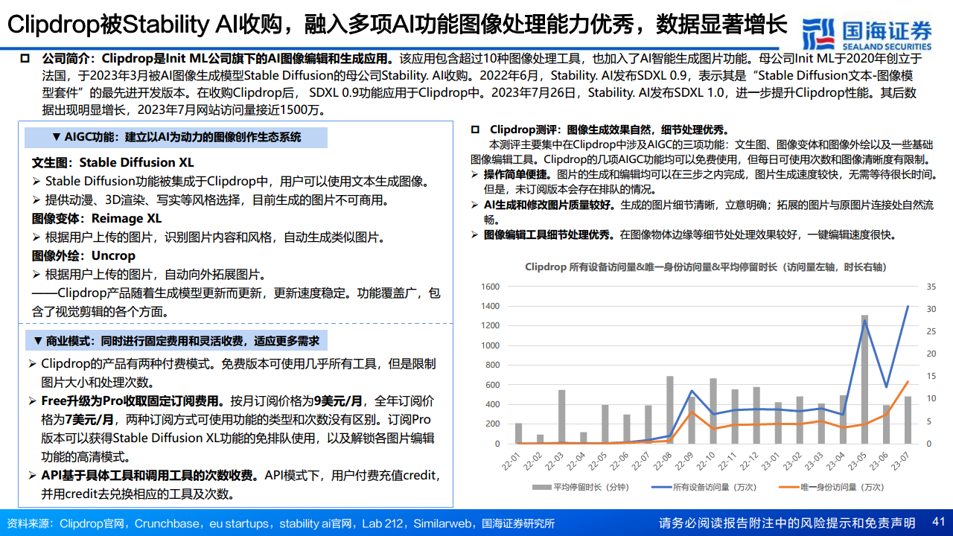The image size is (953, 536).
Task: Click the disclaimer '请务必阅读报告附注中的风险提示和免责声明'
Action: point(788,523)
